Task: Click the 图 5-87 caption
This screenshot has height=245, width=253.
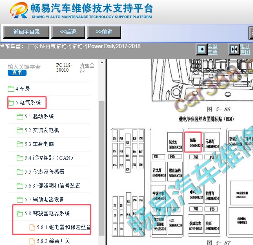Action: (219, 243)
